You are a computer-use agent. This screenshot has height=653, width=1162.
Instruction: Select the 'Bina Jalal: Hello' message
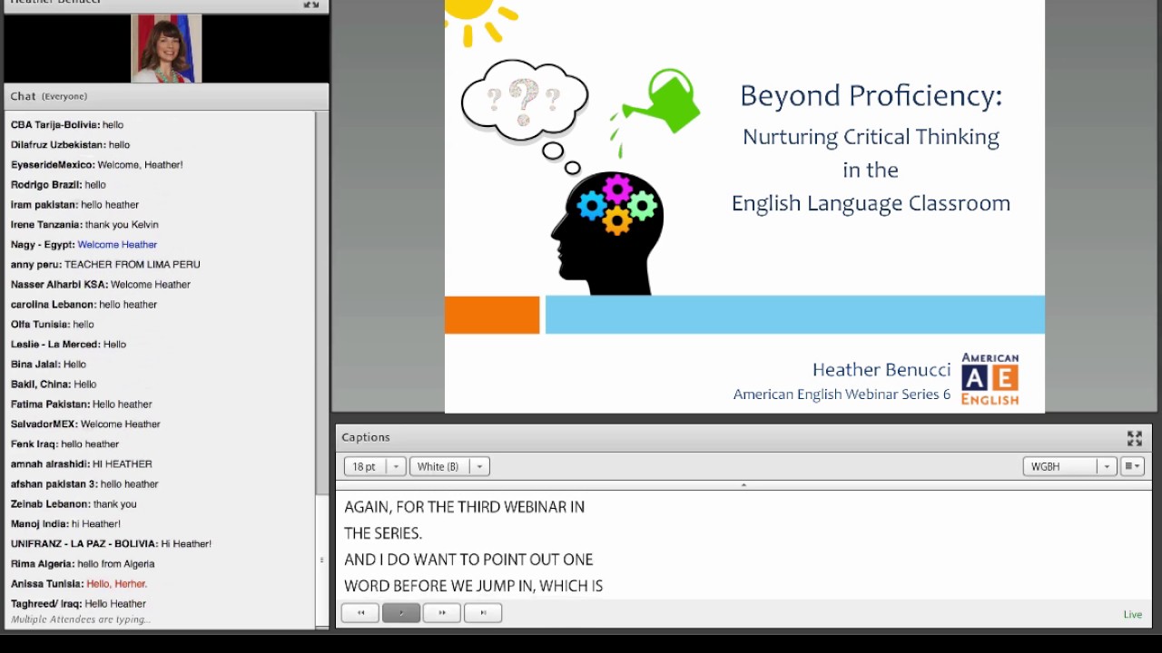tap(48, 365)
